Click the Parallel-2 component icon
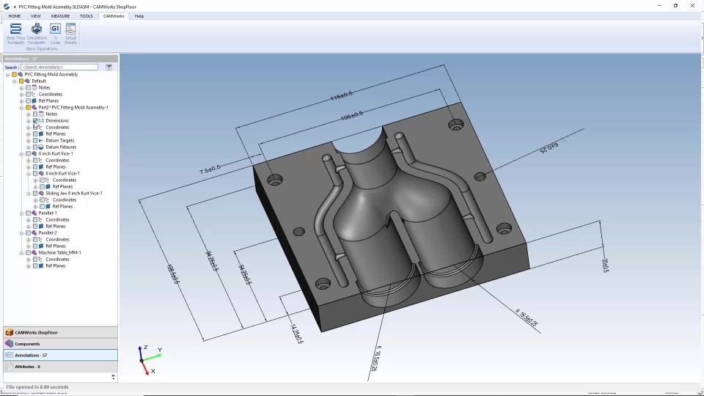 (x=34, y=233)
